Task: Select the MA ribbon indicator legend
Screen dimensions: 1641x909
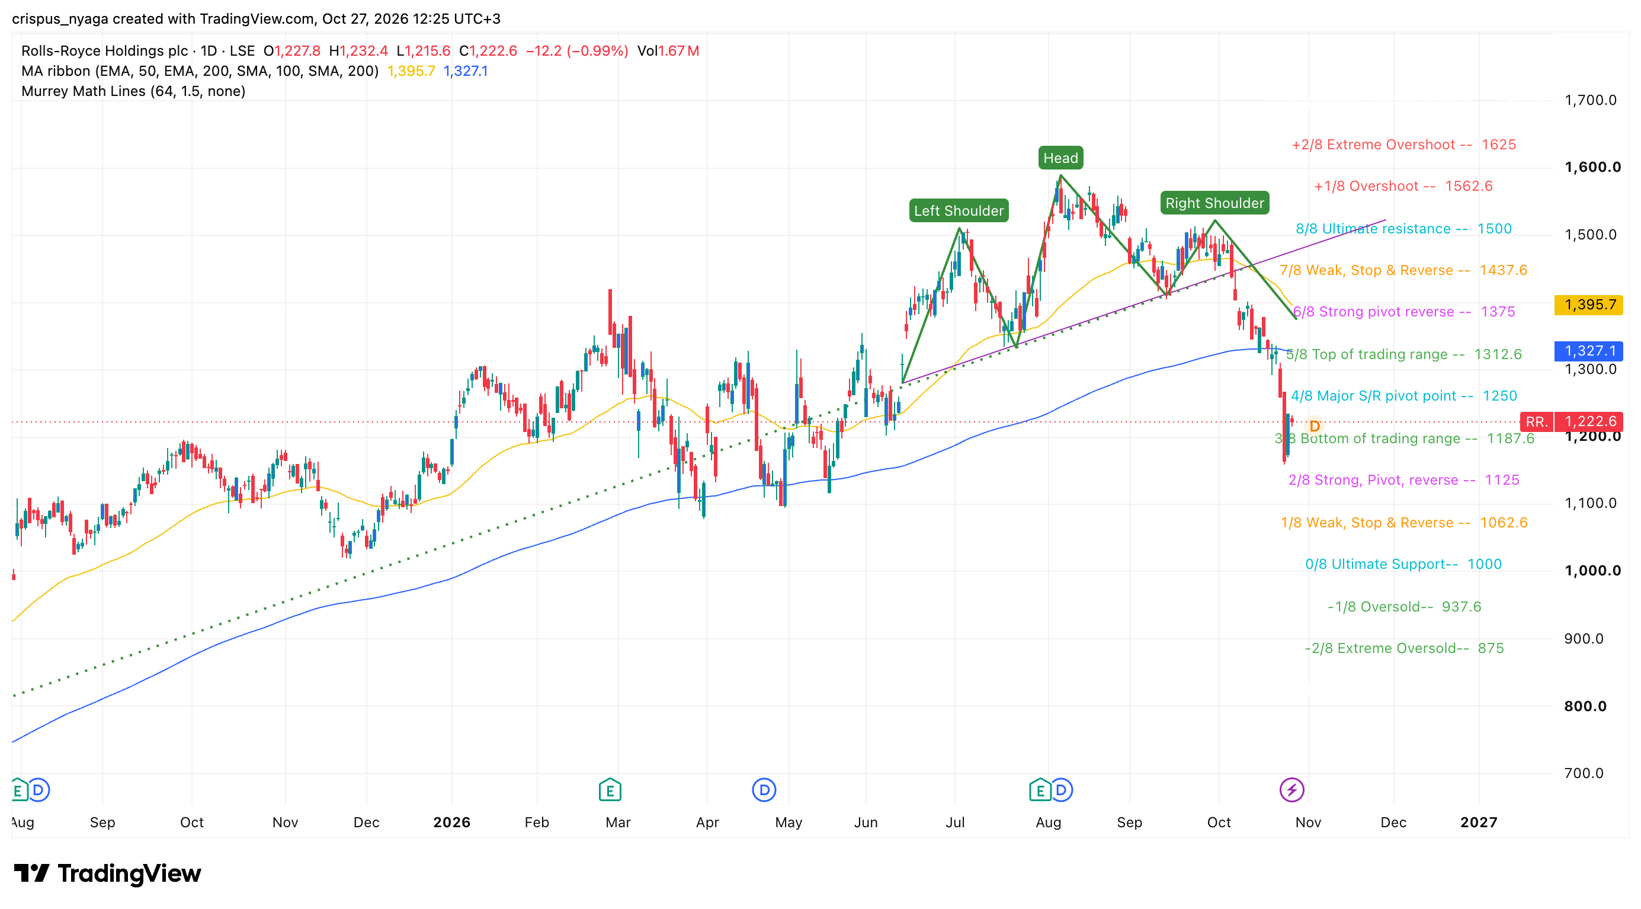Action: 200,71
